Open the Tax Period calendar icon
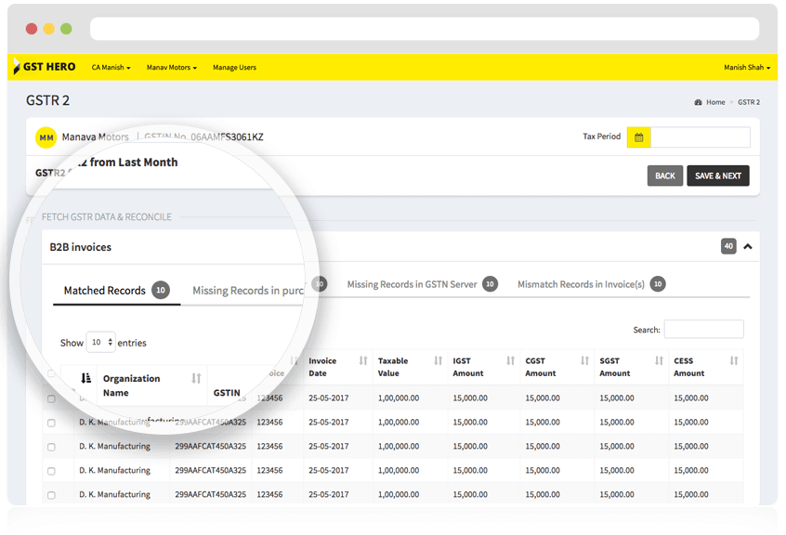This screenshot has width=786, height=535. click(x=638, y=137)
